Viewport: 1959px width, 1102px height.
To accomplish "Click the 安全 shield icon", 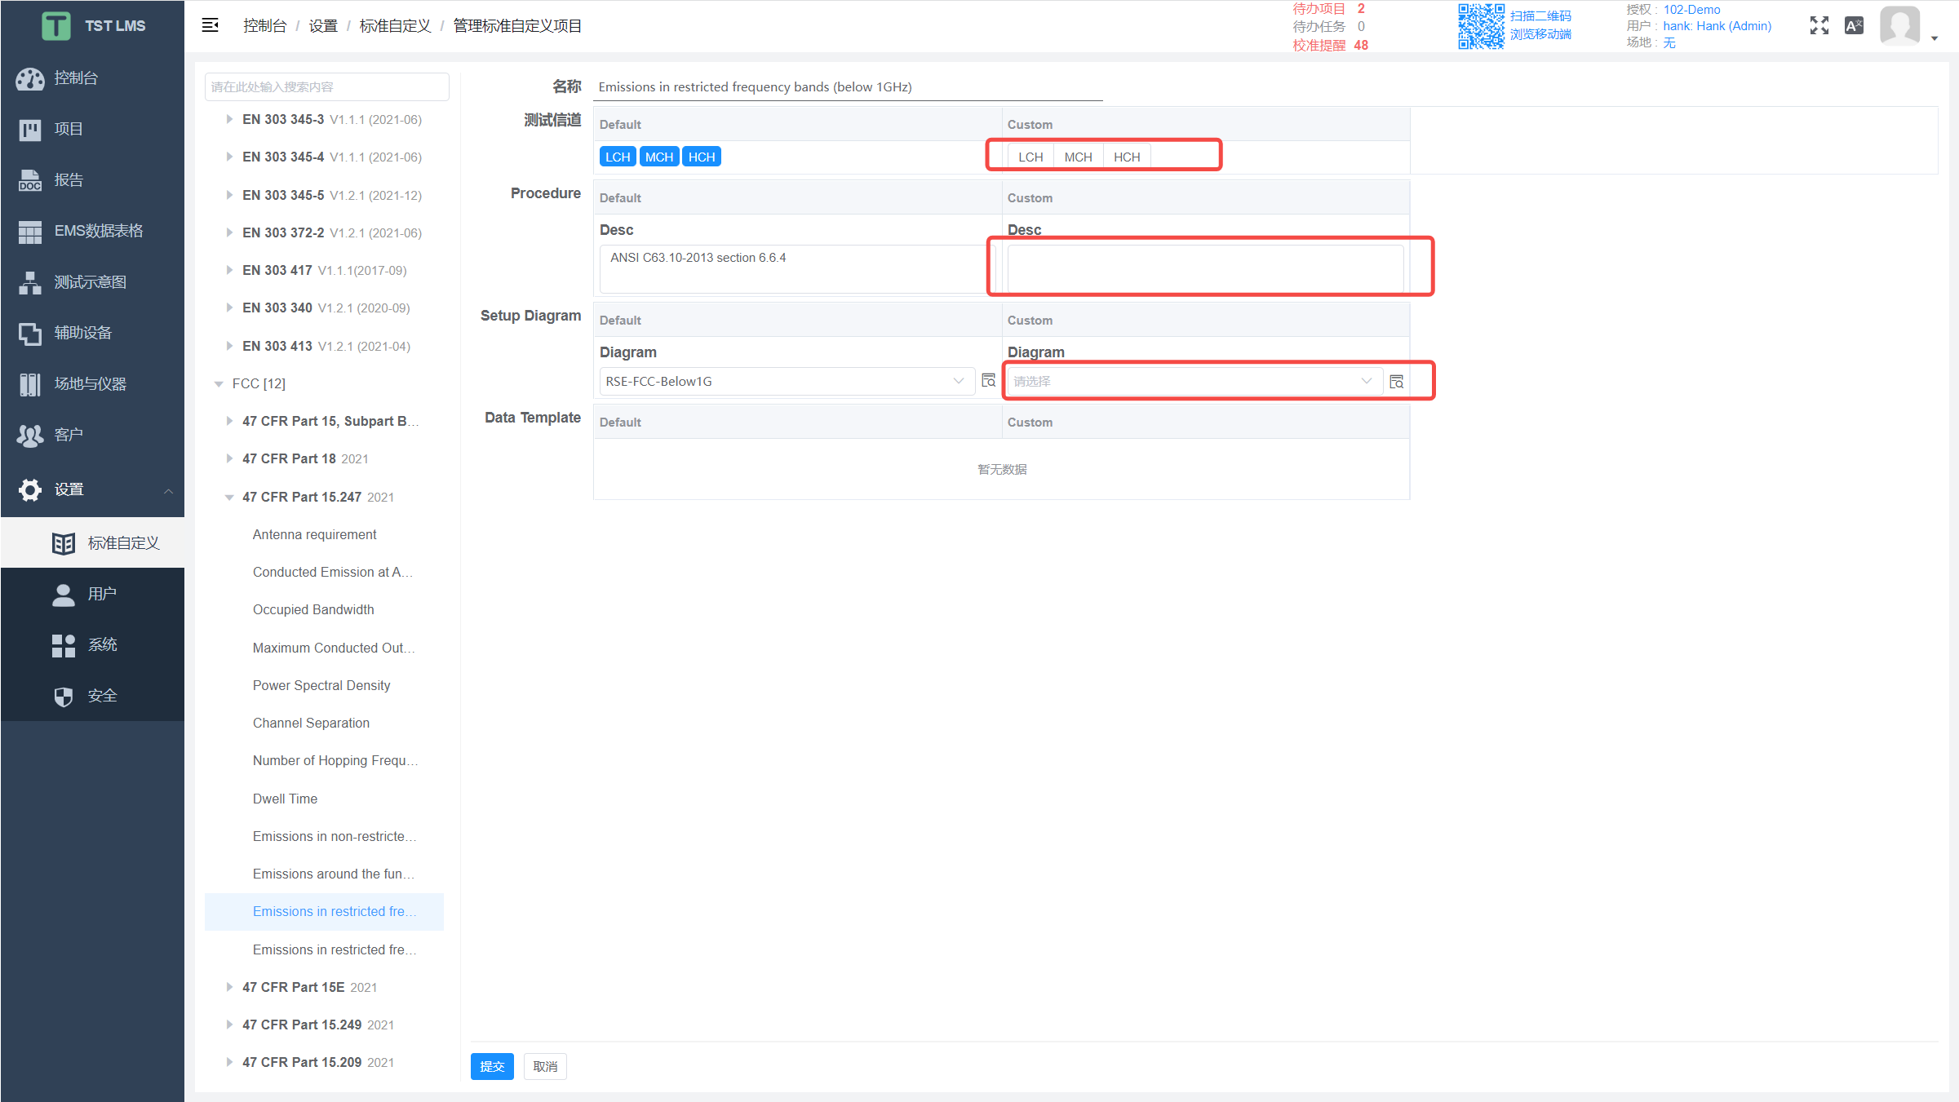I will pyautogui.click(x=64, y=697).
